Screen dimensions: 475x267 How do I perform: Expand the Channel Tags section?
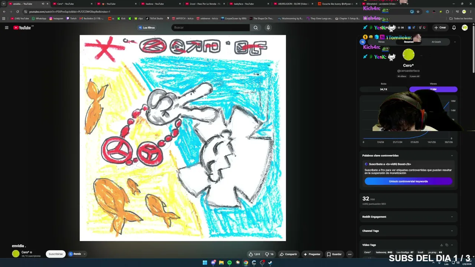tap(452, 231)
